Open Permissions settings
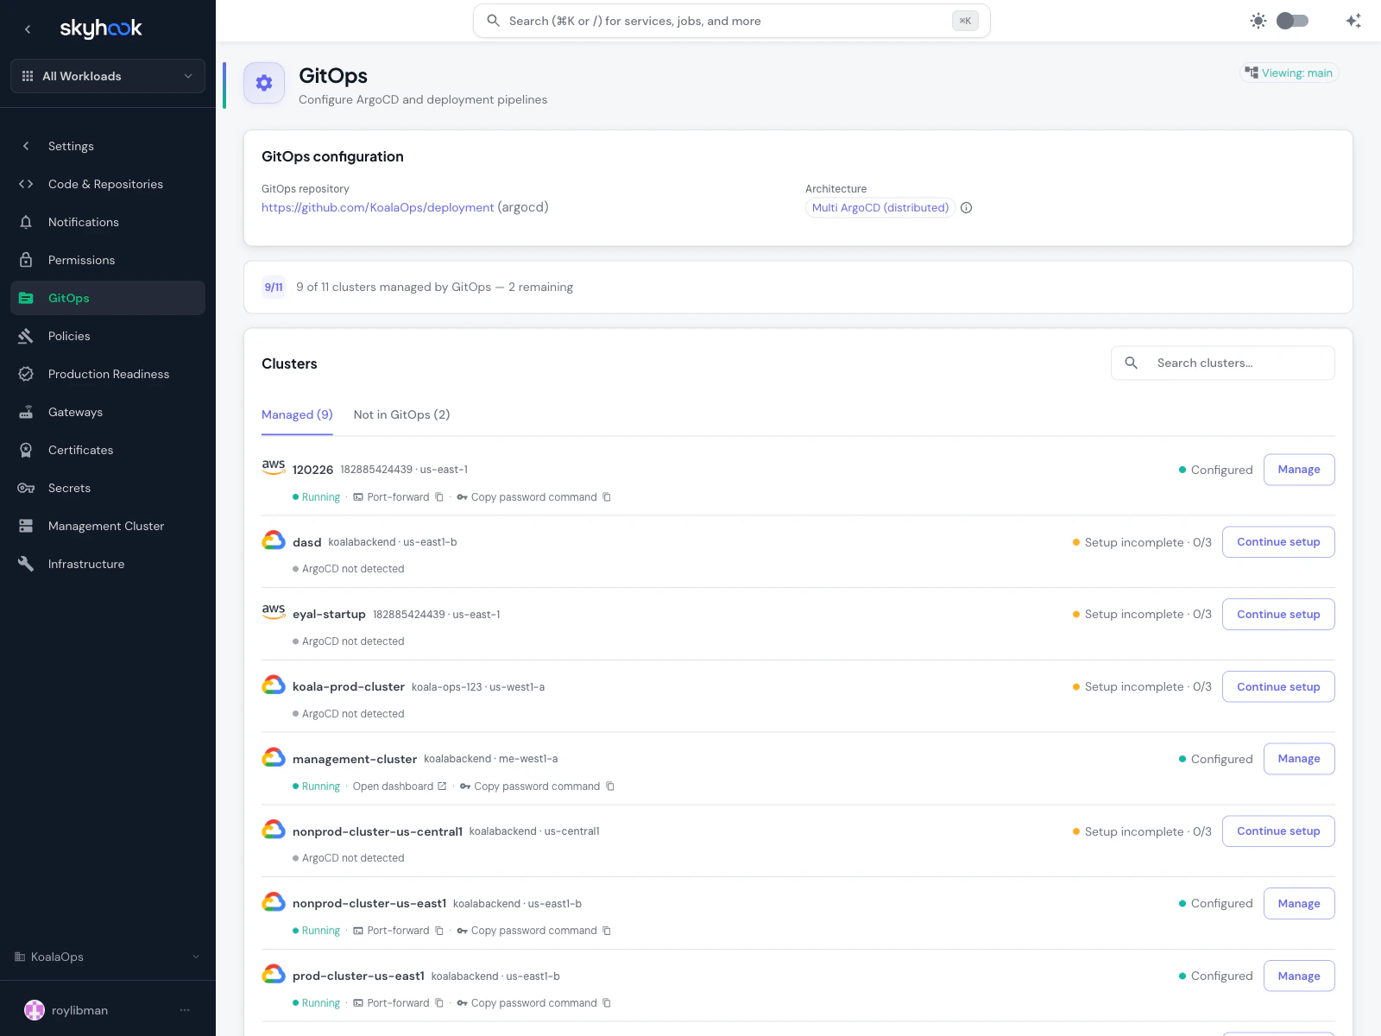 (x=108, y=260)
